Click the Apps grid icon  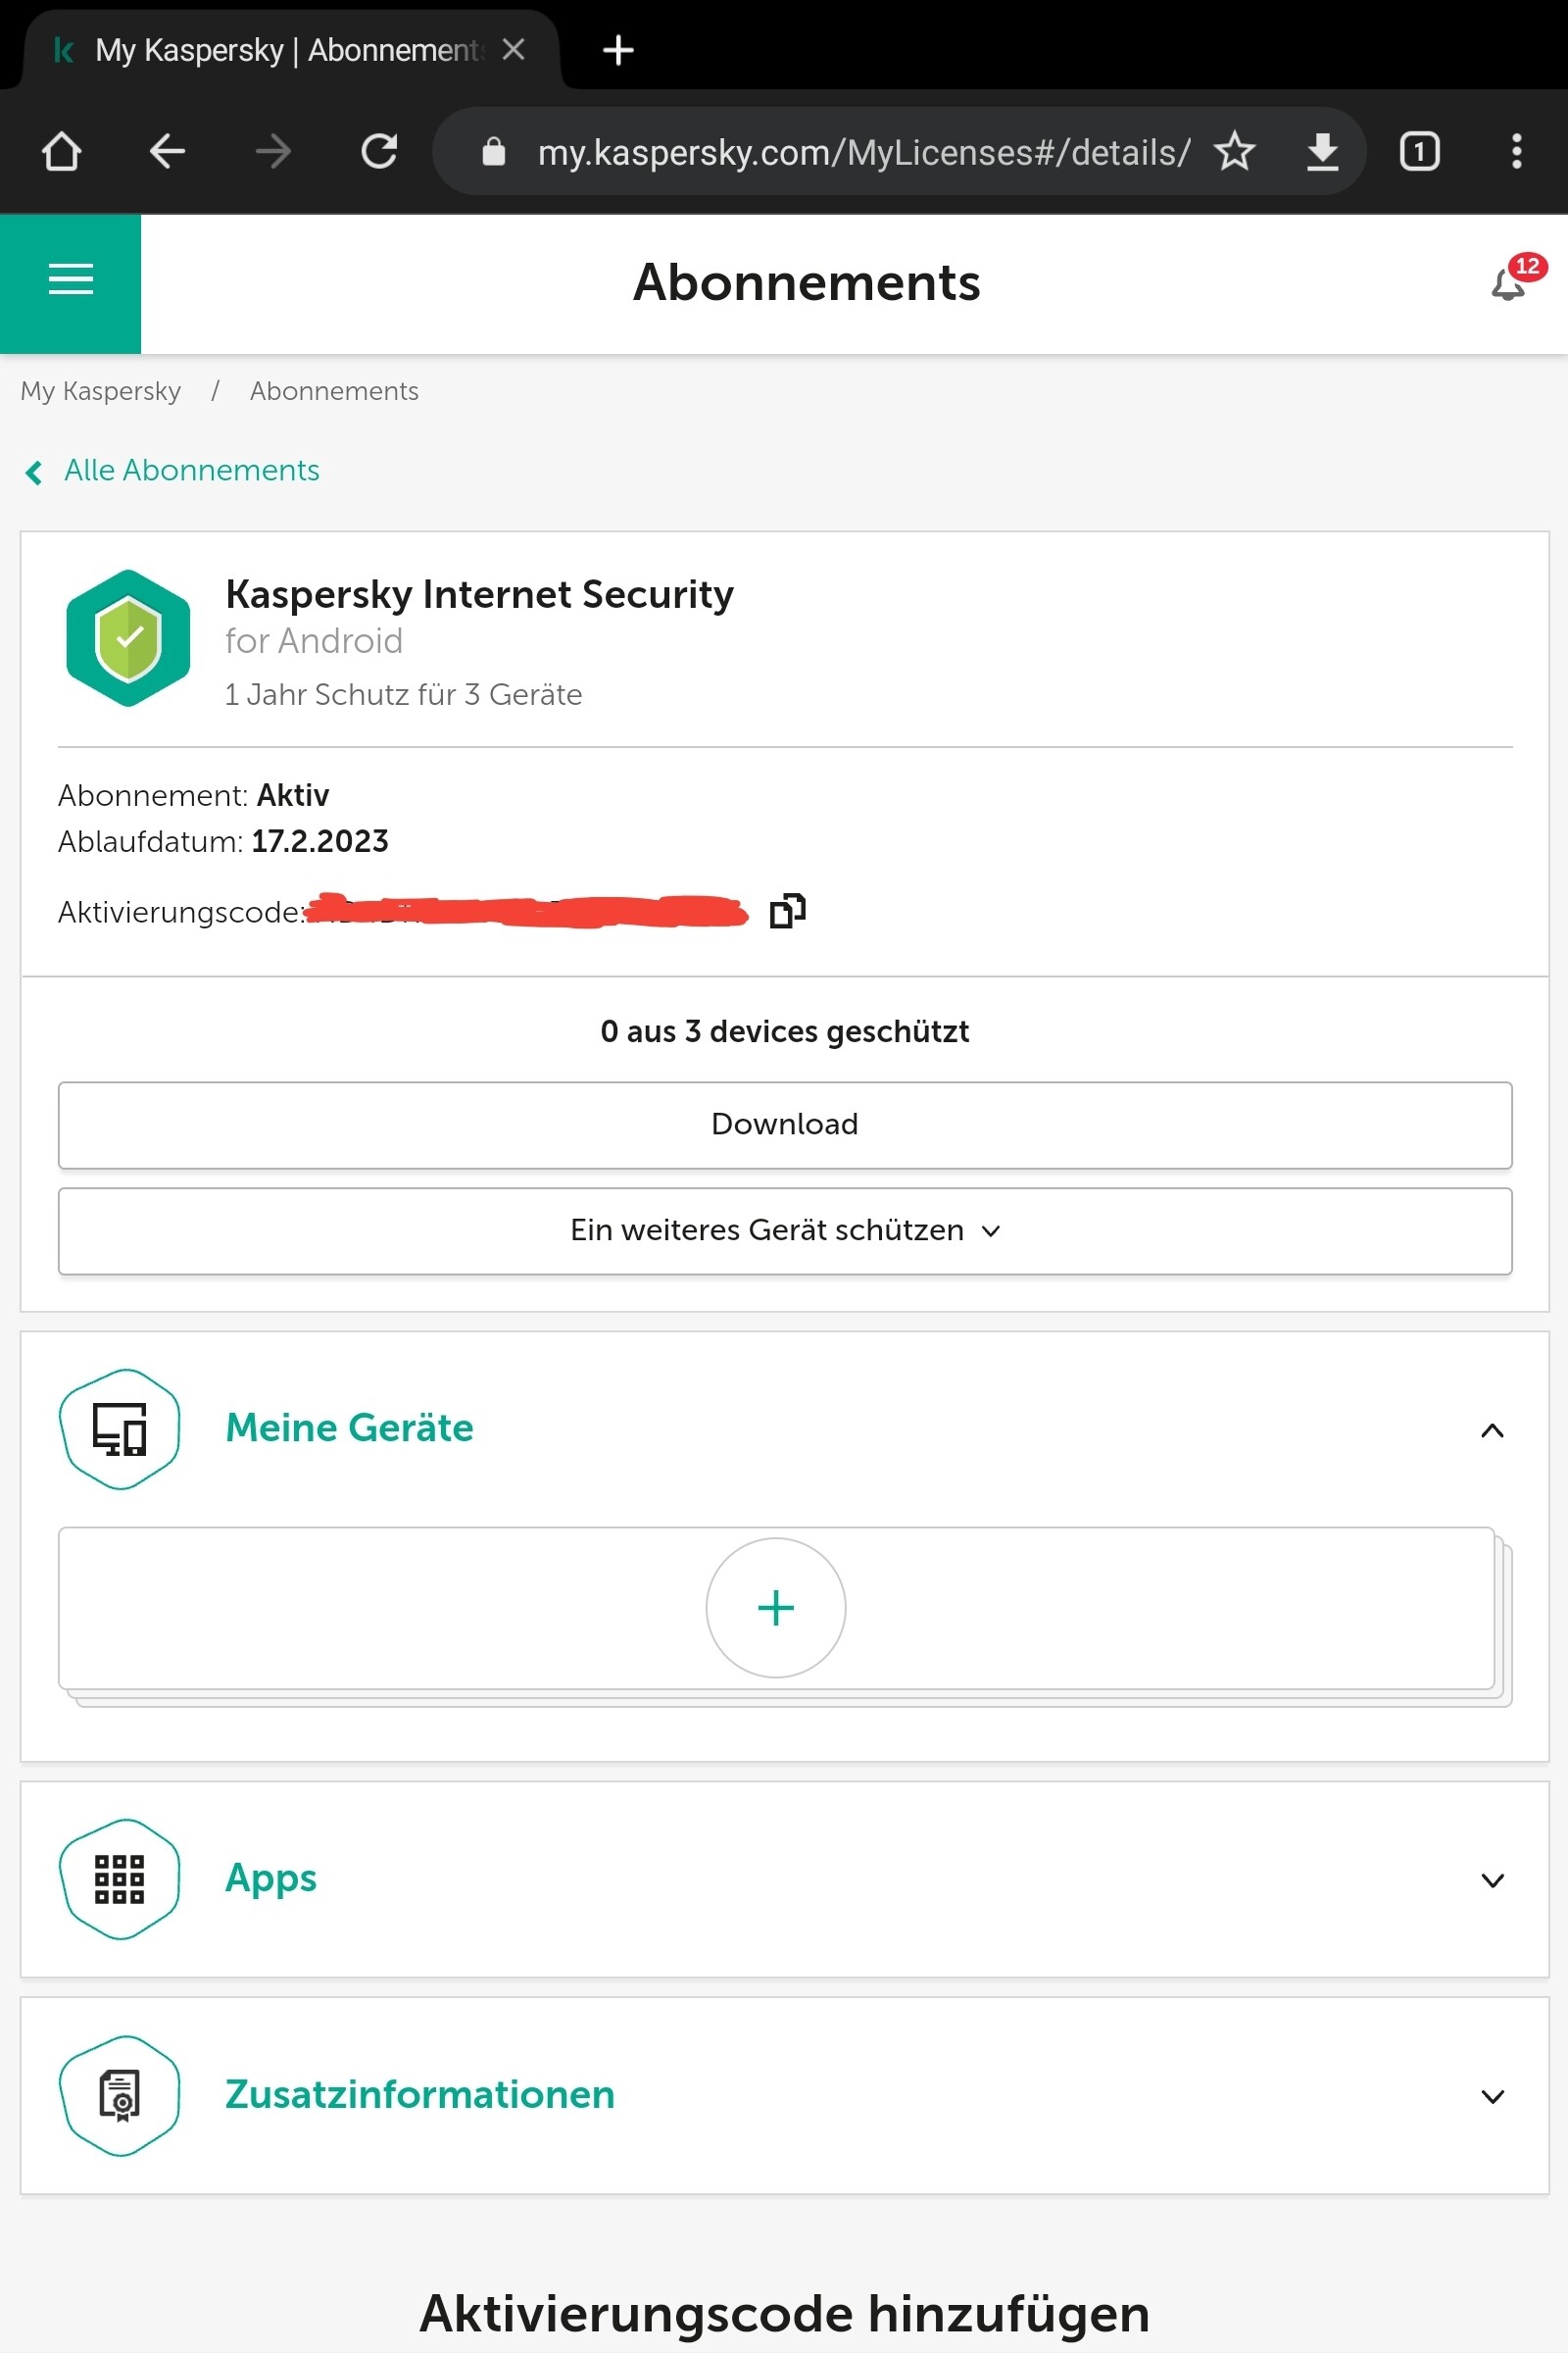(120, 1878)
